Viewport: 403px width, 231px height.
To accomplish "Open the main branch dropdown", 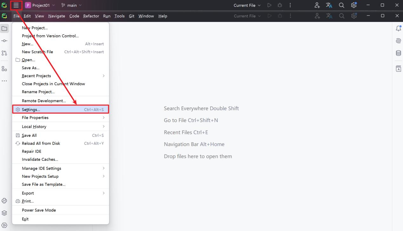I will pyautogui.click(x=71, y=5).
